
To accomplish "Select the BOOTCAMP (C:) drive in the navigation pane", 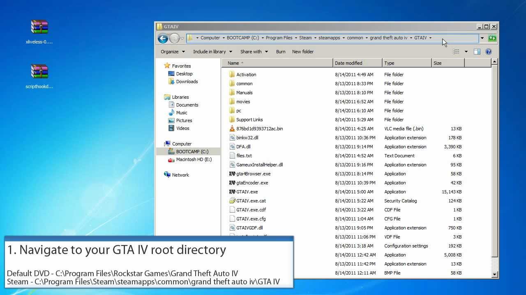I will 188,152.
